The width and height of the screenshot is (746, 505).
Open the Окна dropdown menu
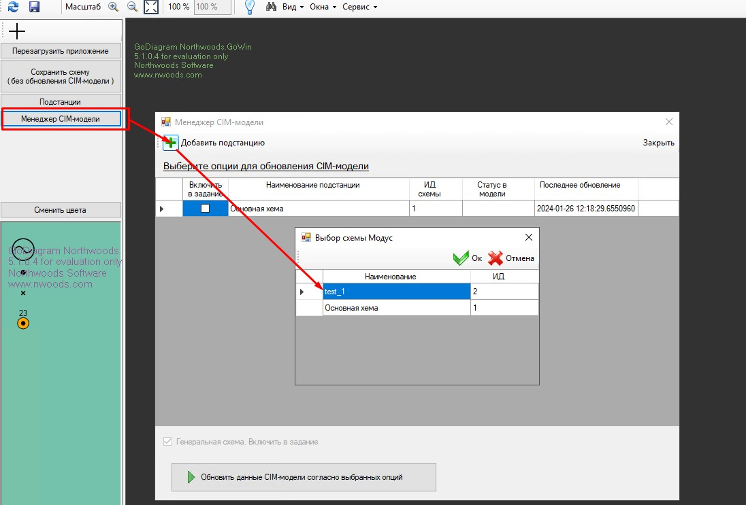tap(323, 7)
